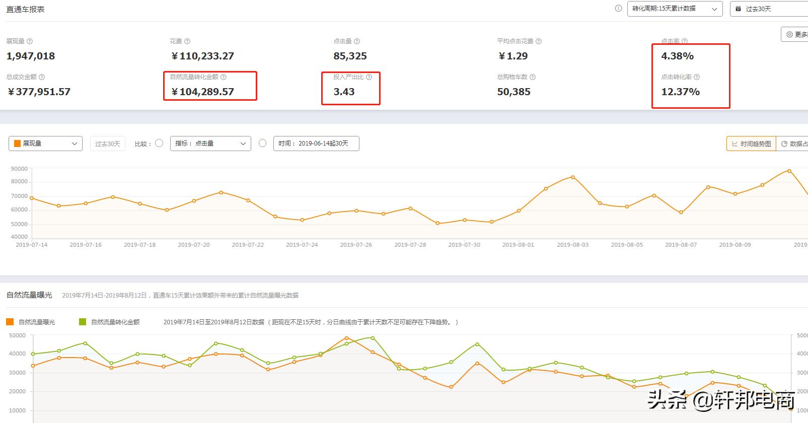
Task: Click the 过去30天 button beside 展现量 dropdown
Action: click(107, 144)
